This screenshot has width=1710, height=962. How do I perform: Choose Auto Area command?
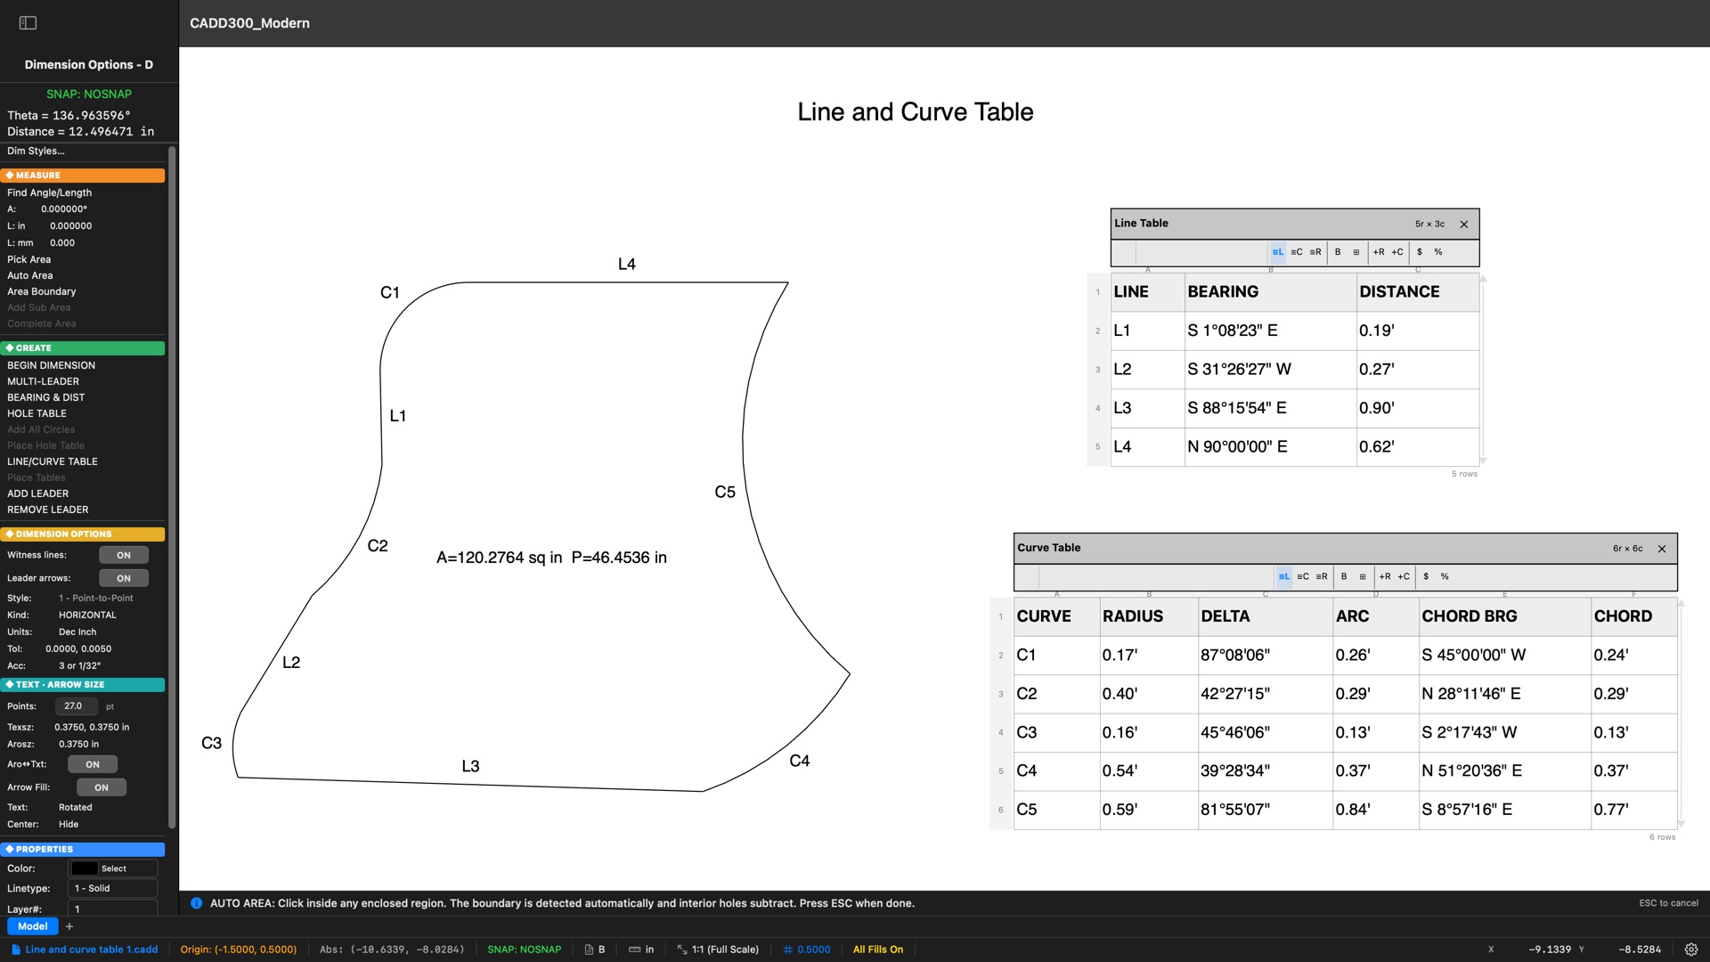coord(30,276)
